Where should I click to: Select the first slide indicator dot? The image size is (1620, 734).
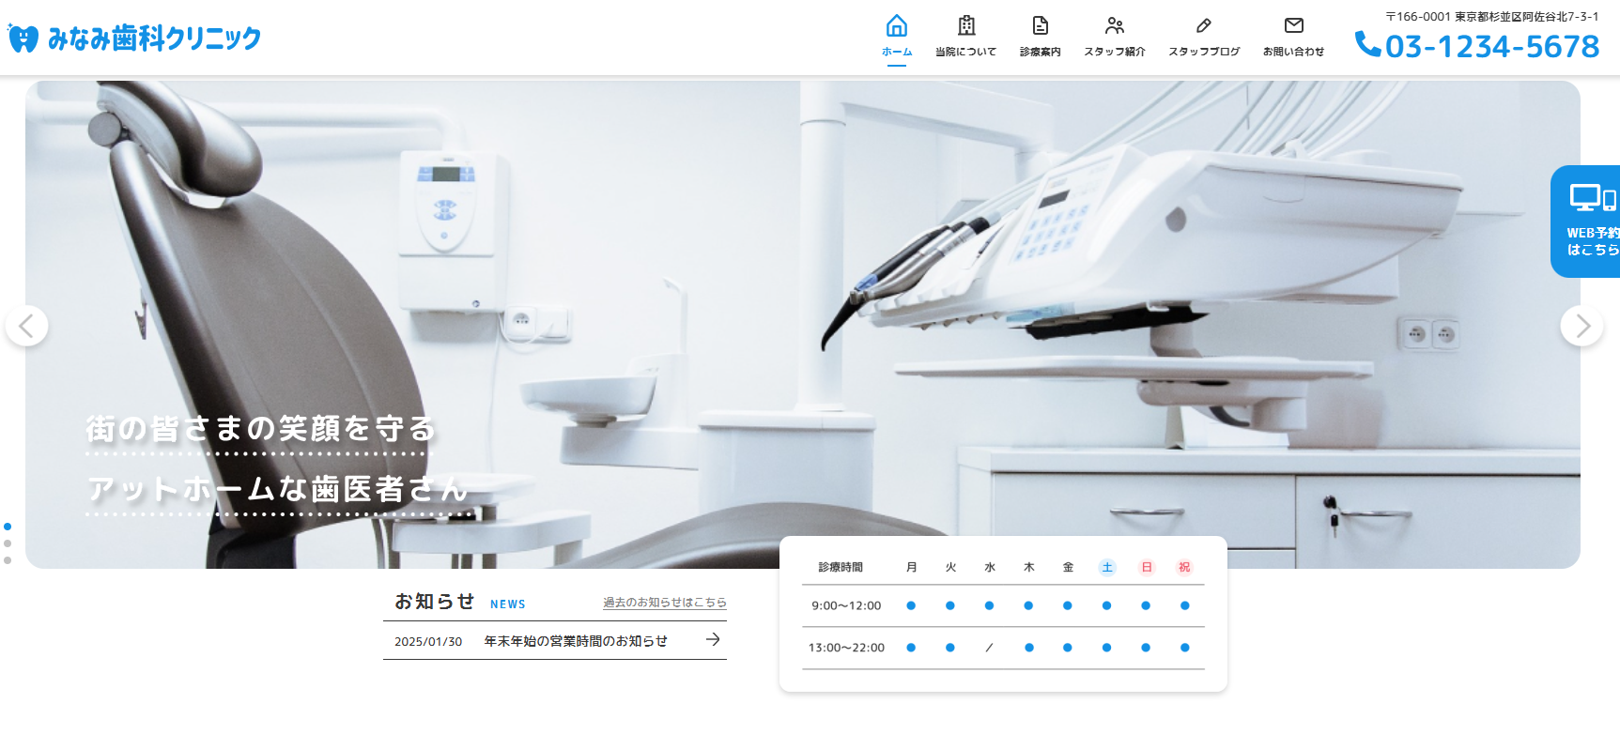8,527
